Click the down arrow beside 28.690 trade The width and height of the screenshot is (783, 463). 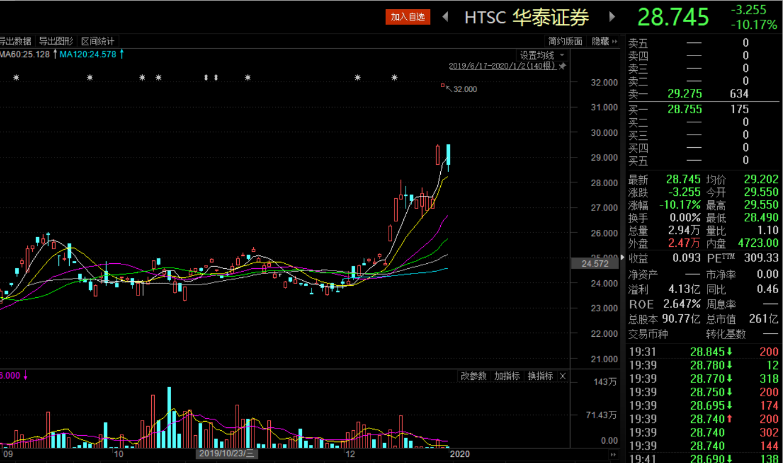click(x=730, y=458)
